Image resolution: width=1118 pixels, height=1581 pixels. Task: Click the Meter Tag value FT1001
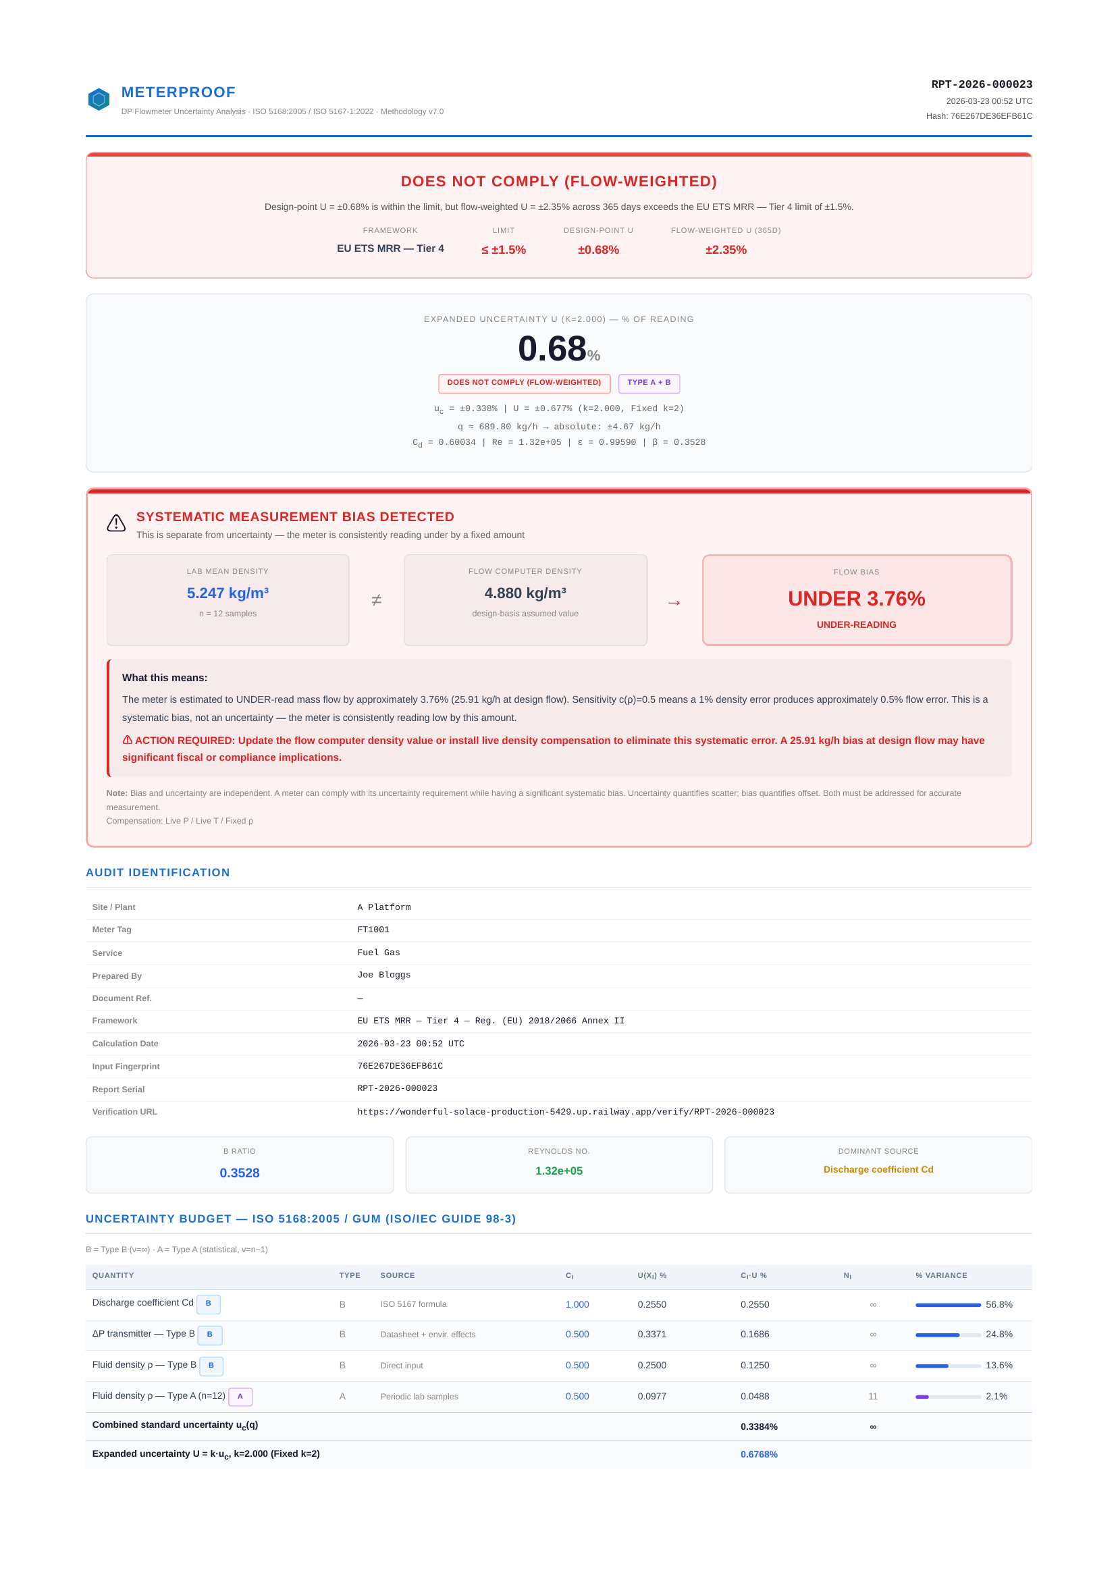[x=373, y=930]
